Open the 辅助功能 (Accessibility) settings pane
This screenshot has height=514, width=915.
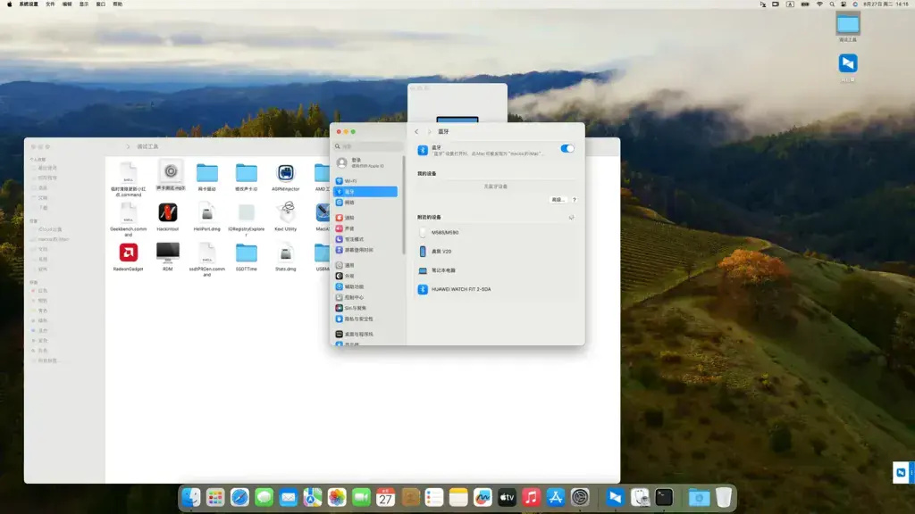click(x=365, y=286)
